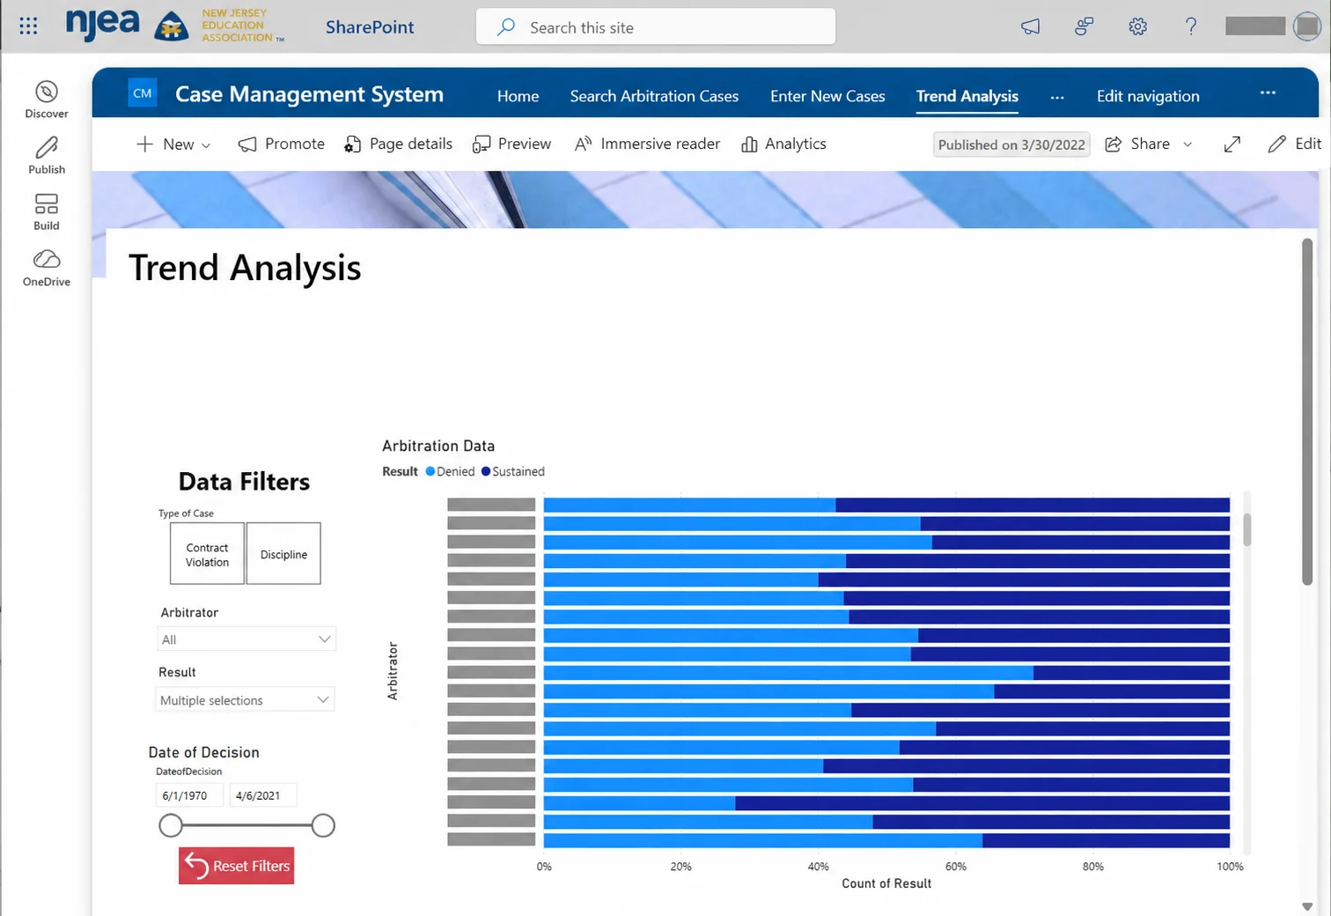Viewport: 1331px width, 916px height.
Task: Open the site header more options ellipsis
Action: pyautogui.click(x=1268, y=92)
